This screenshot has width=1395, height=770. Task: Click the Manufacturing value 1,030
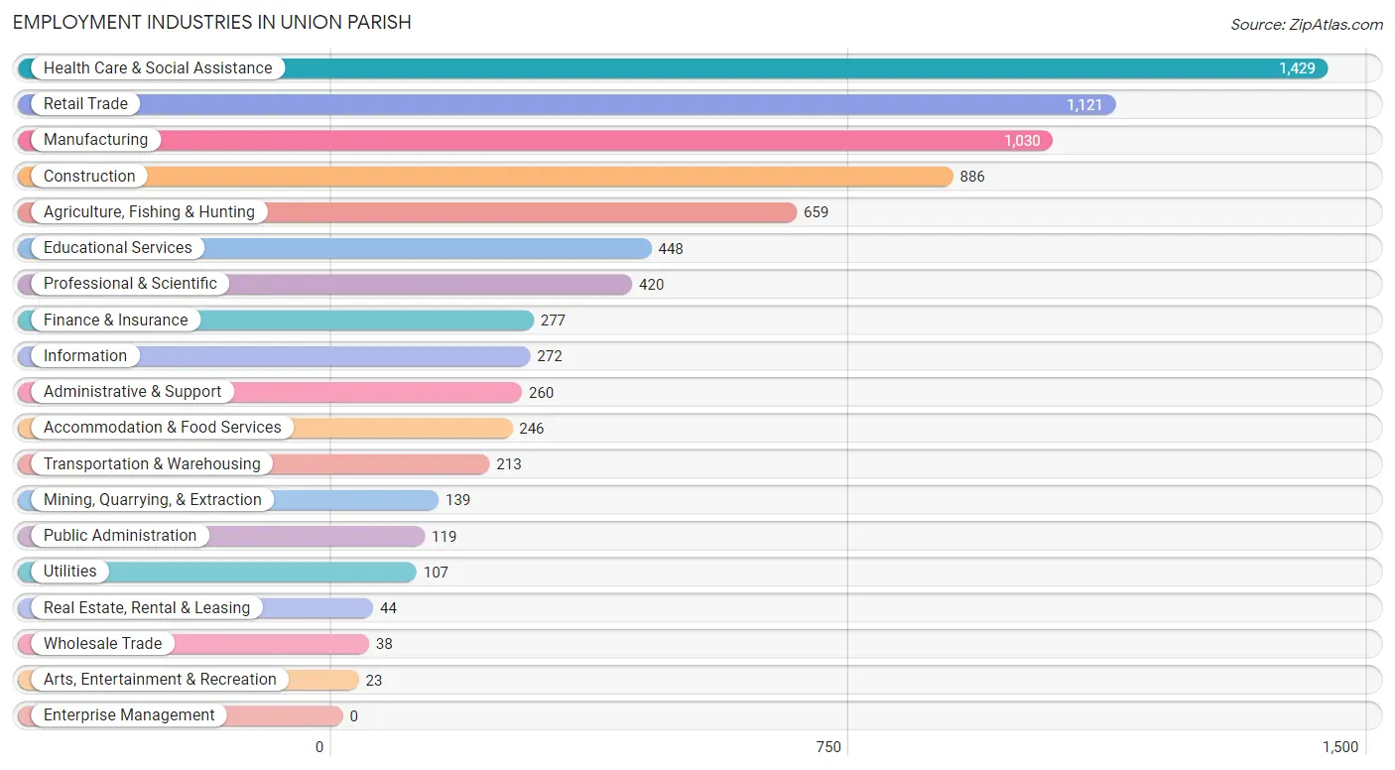click(x=1022, y=141)
